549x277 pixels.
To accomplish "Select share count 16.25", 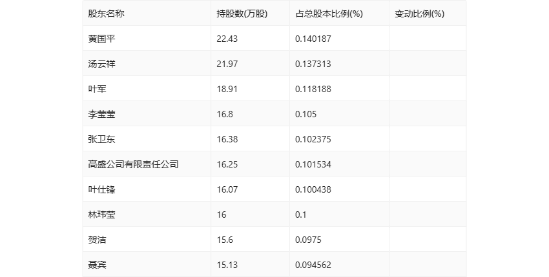I will (227, 164).
